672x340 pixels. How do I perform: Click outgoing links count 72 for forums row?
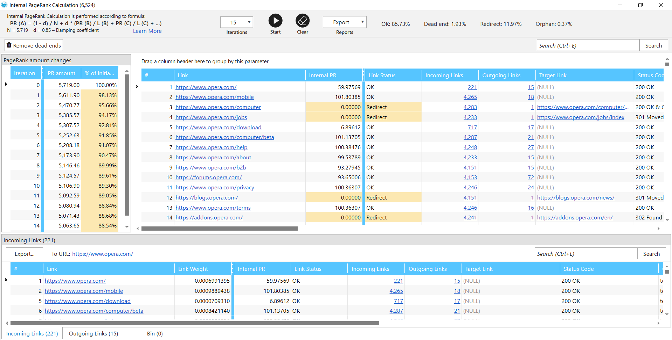tap(531, 178)
